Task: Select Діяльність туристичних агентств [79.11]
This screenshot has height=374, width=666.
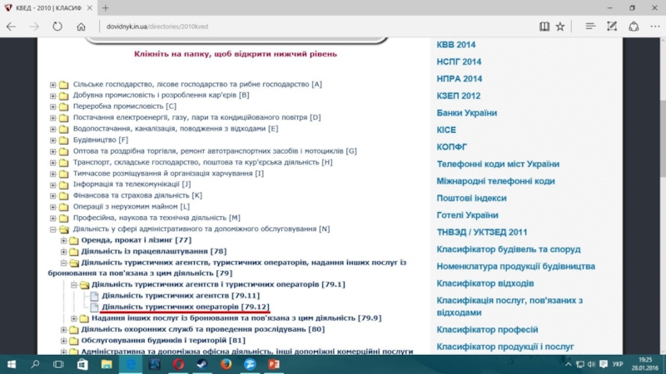Action: pos(181,296)
